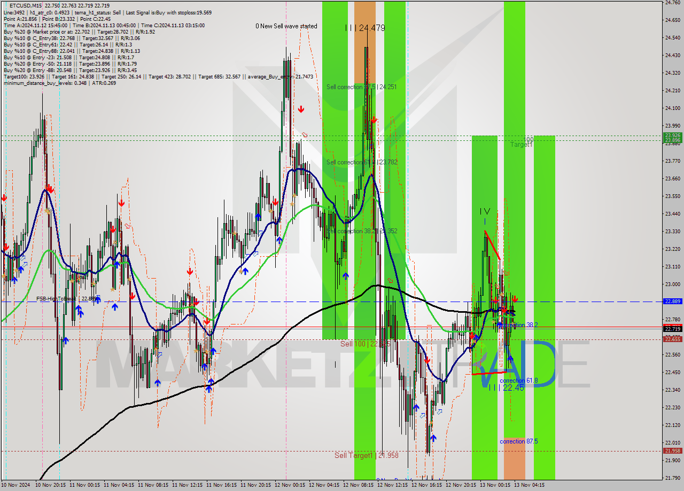Click the '11 Nov 16:15' time axis label
The height and width of the screenshot is (491, 684).
[x=222, y=485]
